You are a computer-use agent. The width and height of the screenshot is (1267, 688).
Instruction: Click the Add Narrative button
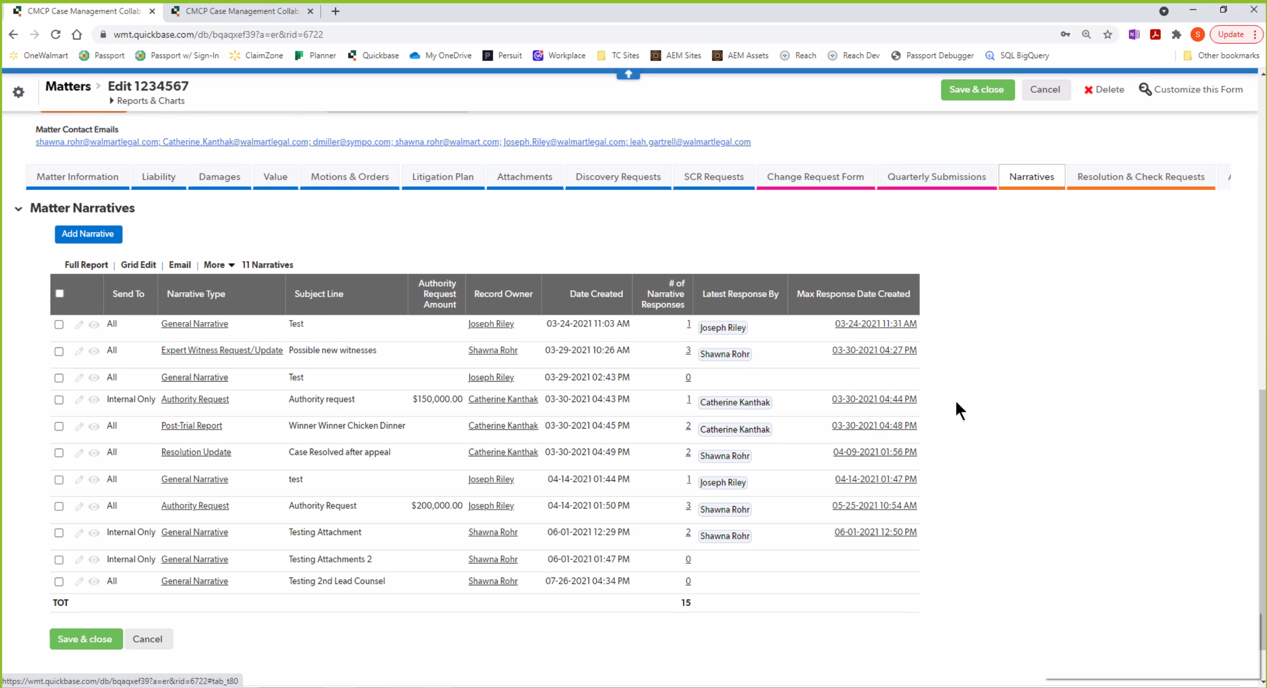[x=88, y=234]
